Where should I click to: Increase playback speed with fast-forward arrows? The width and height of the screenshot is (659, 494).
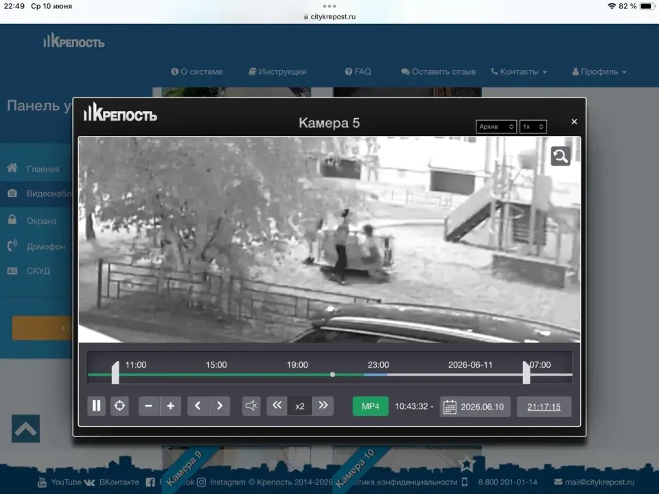click(x=323, y=405)
